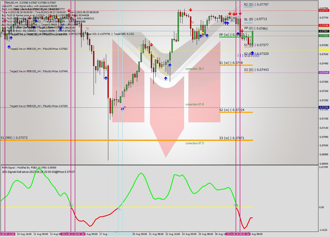Click the S3 (w) | 0.07071 weekly label
Viewport: 330px width, 237px height.
[232, 138]
